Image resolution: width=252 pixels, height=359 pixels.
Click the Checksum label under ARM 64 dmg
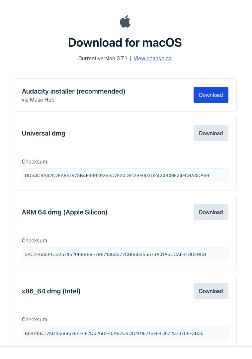click(x=35, y=240)
